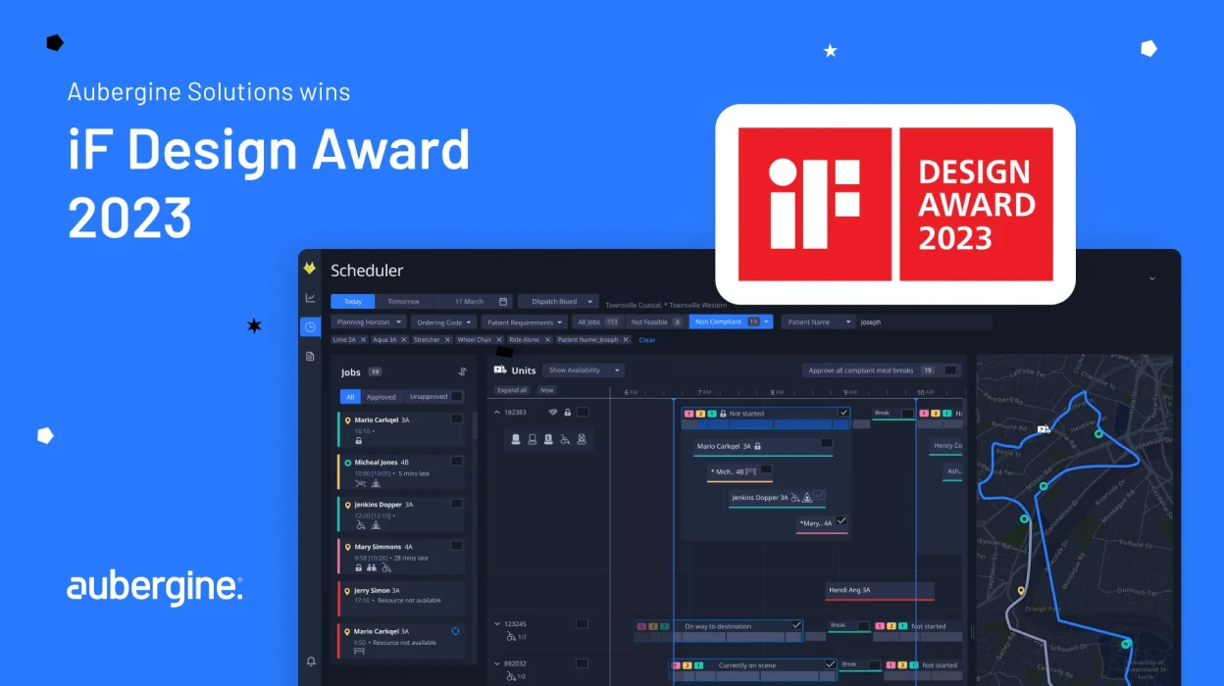Open the Dispatch Board dropdown
Viewport: 1224px width, 686px height.
tap(558, 302)
